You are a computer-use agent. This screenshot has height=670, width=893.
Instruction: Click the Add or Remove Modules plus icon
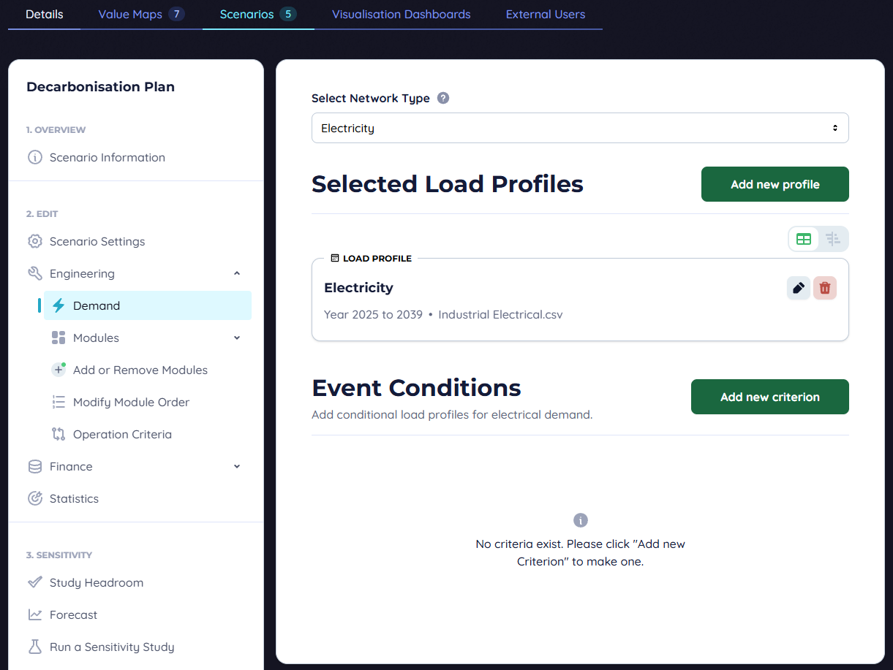(x=59, y=370)
